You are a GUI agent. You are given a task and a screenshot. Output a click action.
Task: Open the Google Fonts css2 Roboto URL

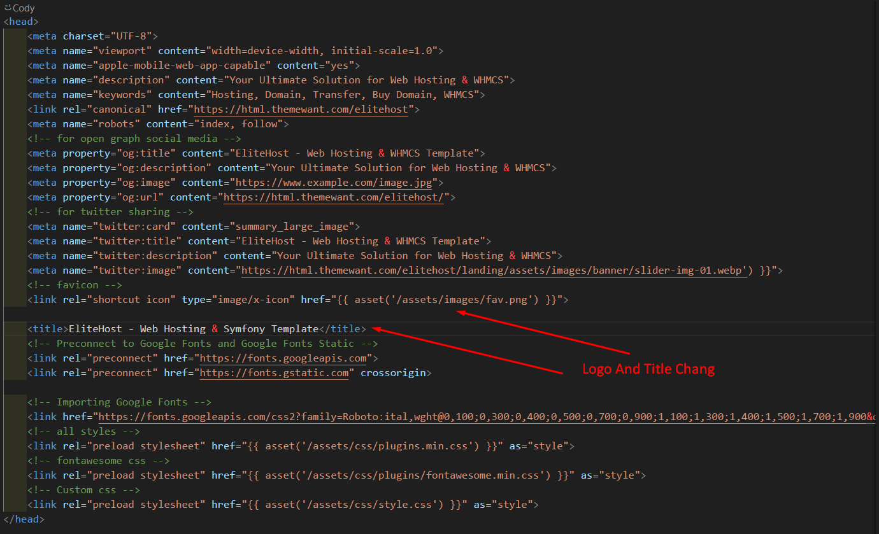(484, 417)
